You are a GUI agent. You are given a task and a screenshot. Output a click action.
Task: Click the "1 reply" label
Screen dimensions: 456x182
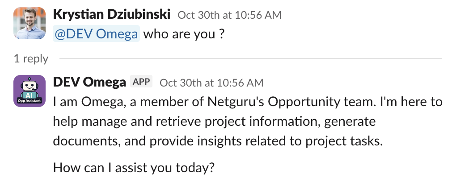(x=30, y=58)
